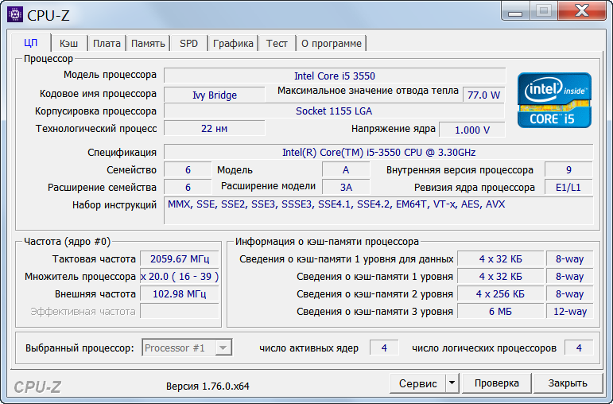Screen dimensions: 613x404
Task: Click the Проверка button
Action: pos(496,383)
